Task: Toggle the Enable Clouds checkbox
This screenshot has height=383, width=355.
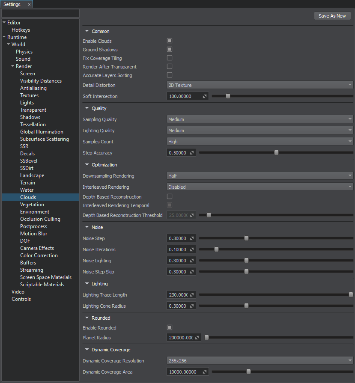Action: tap(170, 41)
